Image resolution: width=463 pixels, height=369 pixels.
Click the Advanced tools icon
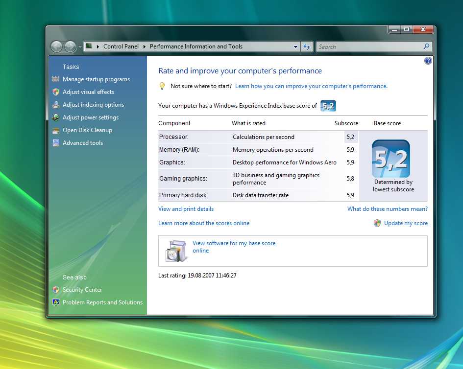click(55, 143)
